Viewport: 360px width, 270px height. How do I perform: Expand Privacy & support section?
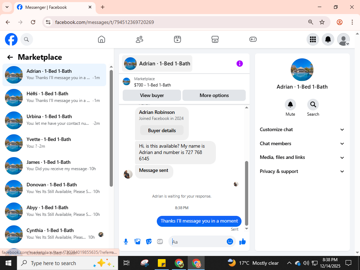click(302, 172)
